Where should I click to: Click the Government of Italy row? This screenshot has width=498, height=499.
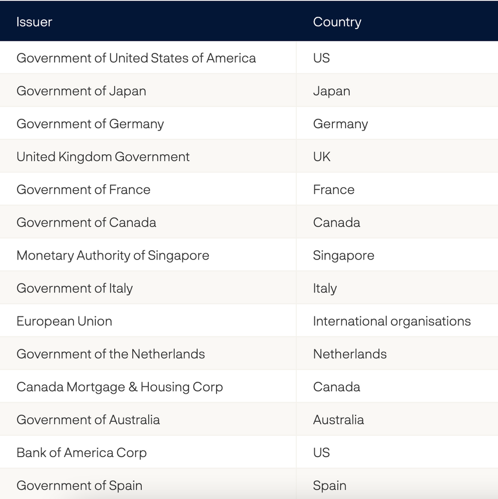coord(74,288)
